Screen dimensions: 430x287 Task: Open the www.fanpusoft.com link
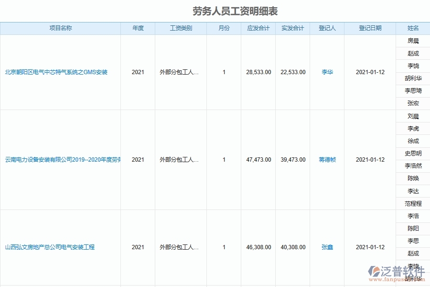tap(398, 280)
